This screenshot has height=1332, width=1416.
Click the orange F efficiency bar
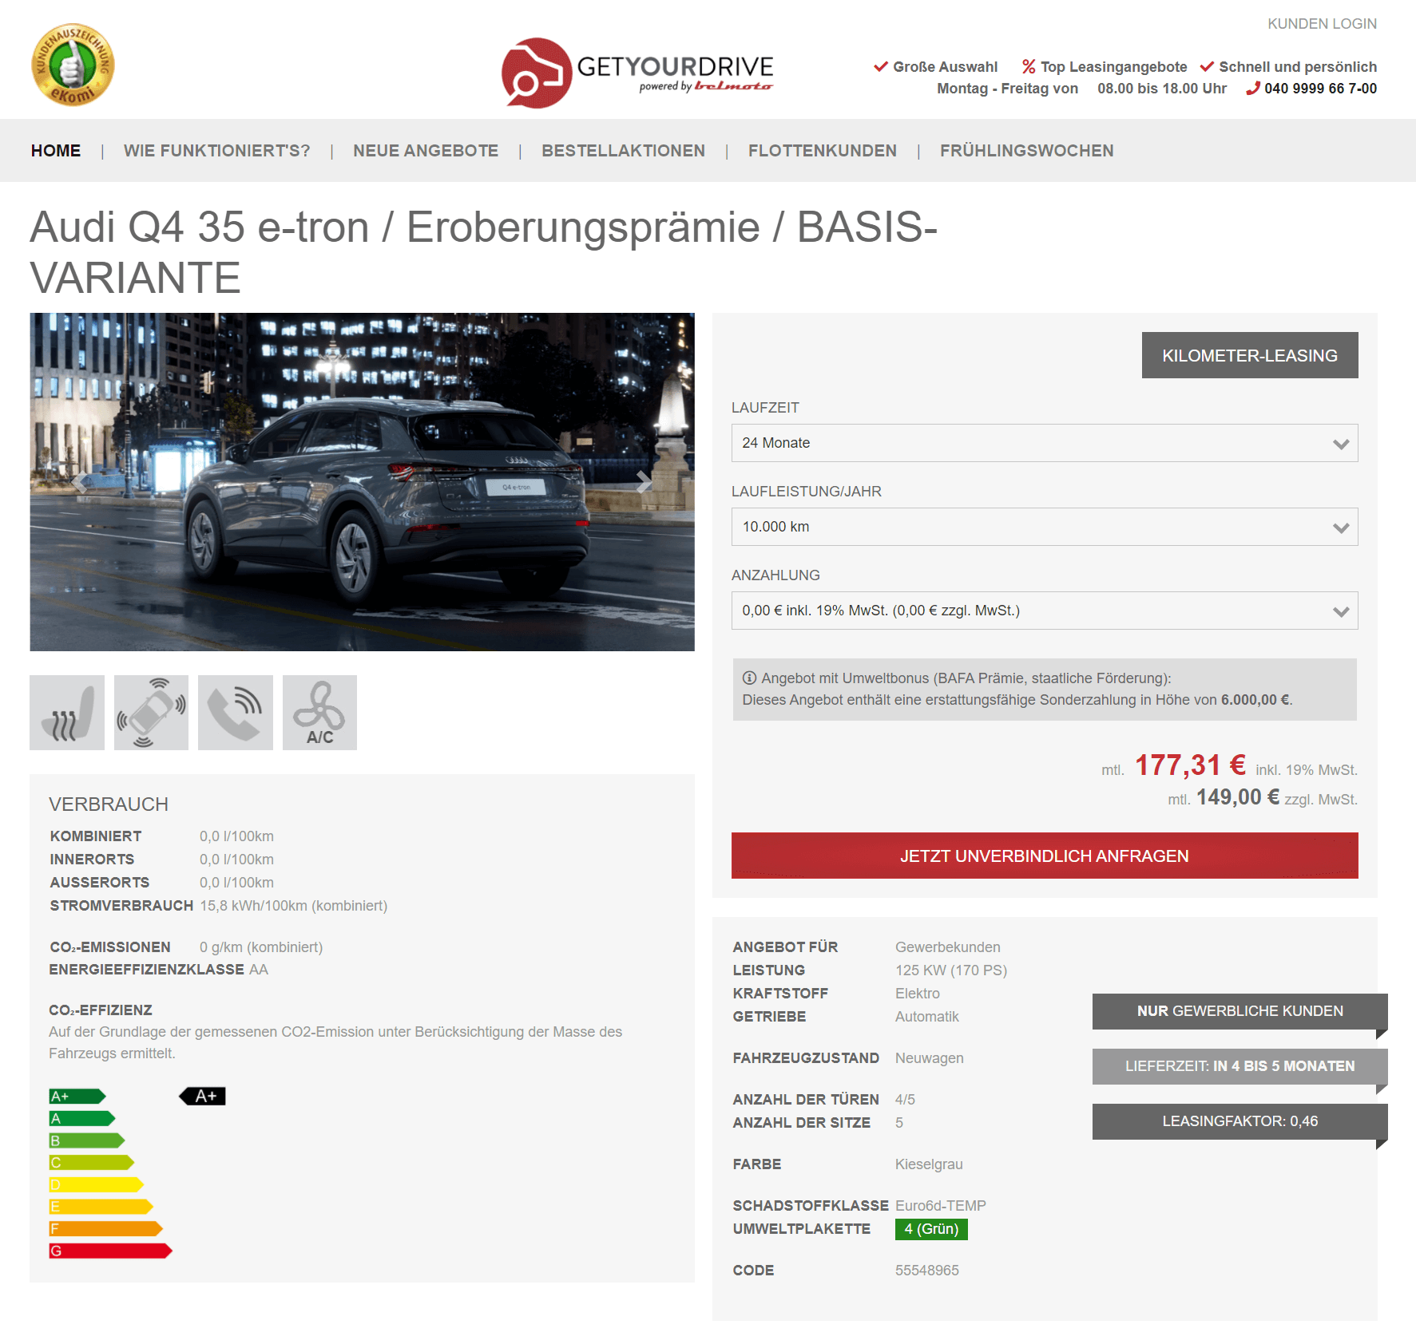(106, 1228)
